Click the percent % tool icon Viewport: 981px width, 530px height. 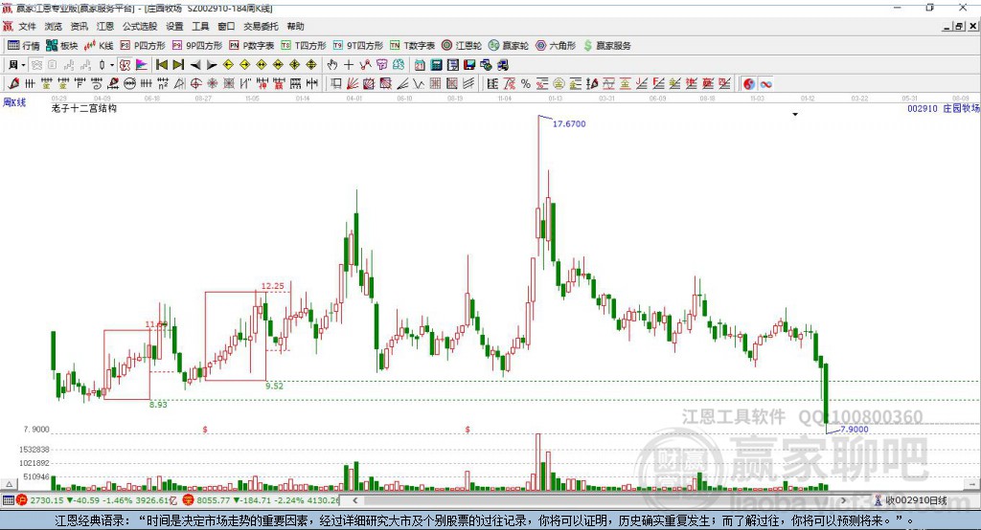coord(526,84)
